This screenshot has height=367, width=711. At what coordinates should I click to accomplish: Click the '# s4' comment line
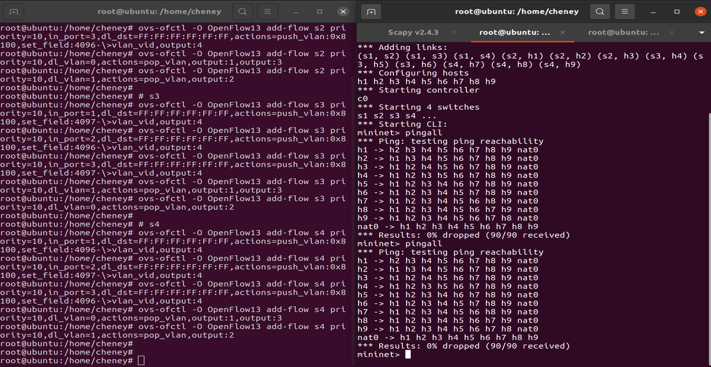149,224
